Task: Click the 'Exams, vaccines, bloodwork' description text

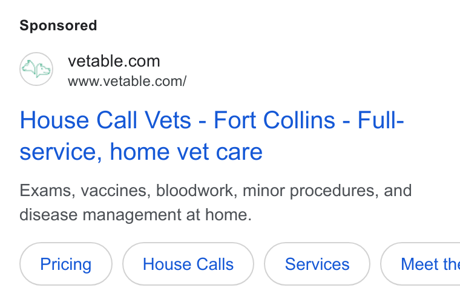Action: [x=128, y=191]
